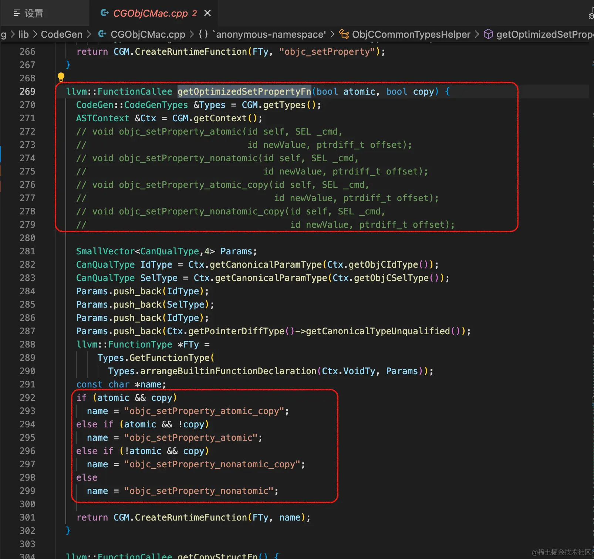Click the closing brace on line 302
The image size is (594, 559).
(x=68, y=531)
